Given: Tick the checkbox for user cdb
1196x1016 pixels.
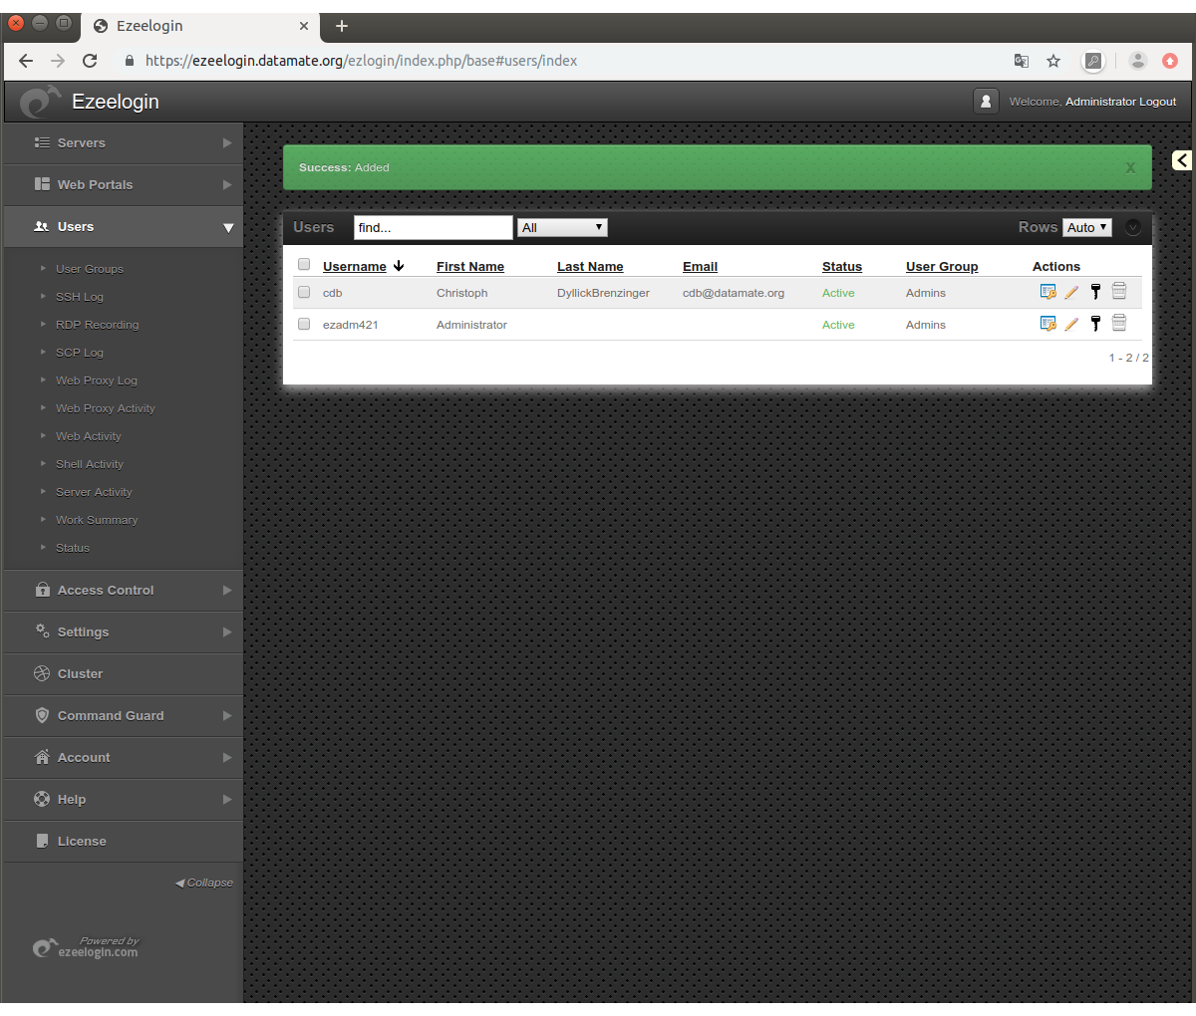Looking at the screenshot, I should click(304, 293).
